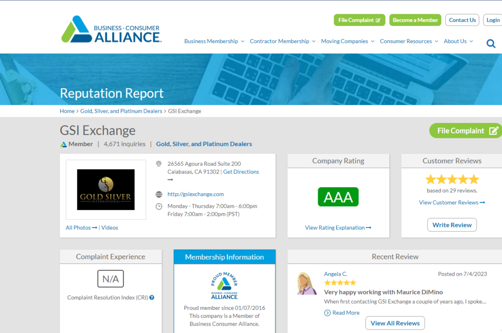The height and width of the screenshot is (333, 502).
Task: Click 'Monday - Thursday 7:00am - 6:00pm' hours
Action: (x=212, y=206)
